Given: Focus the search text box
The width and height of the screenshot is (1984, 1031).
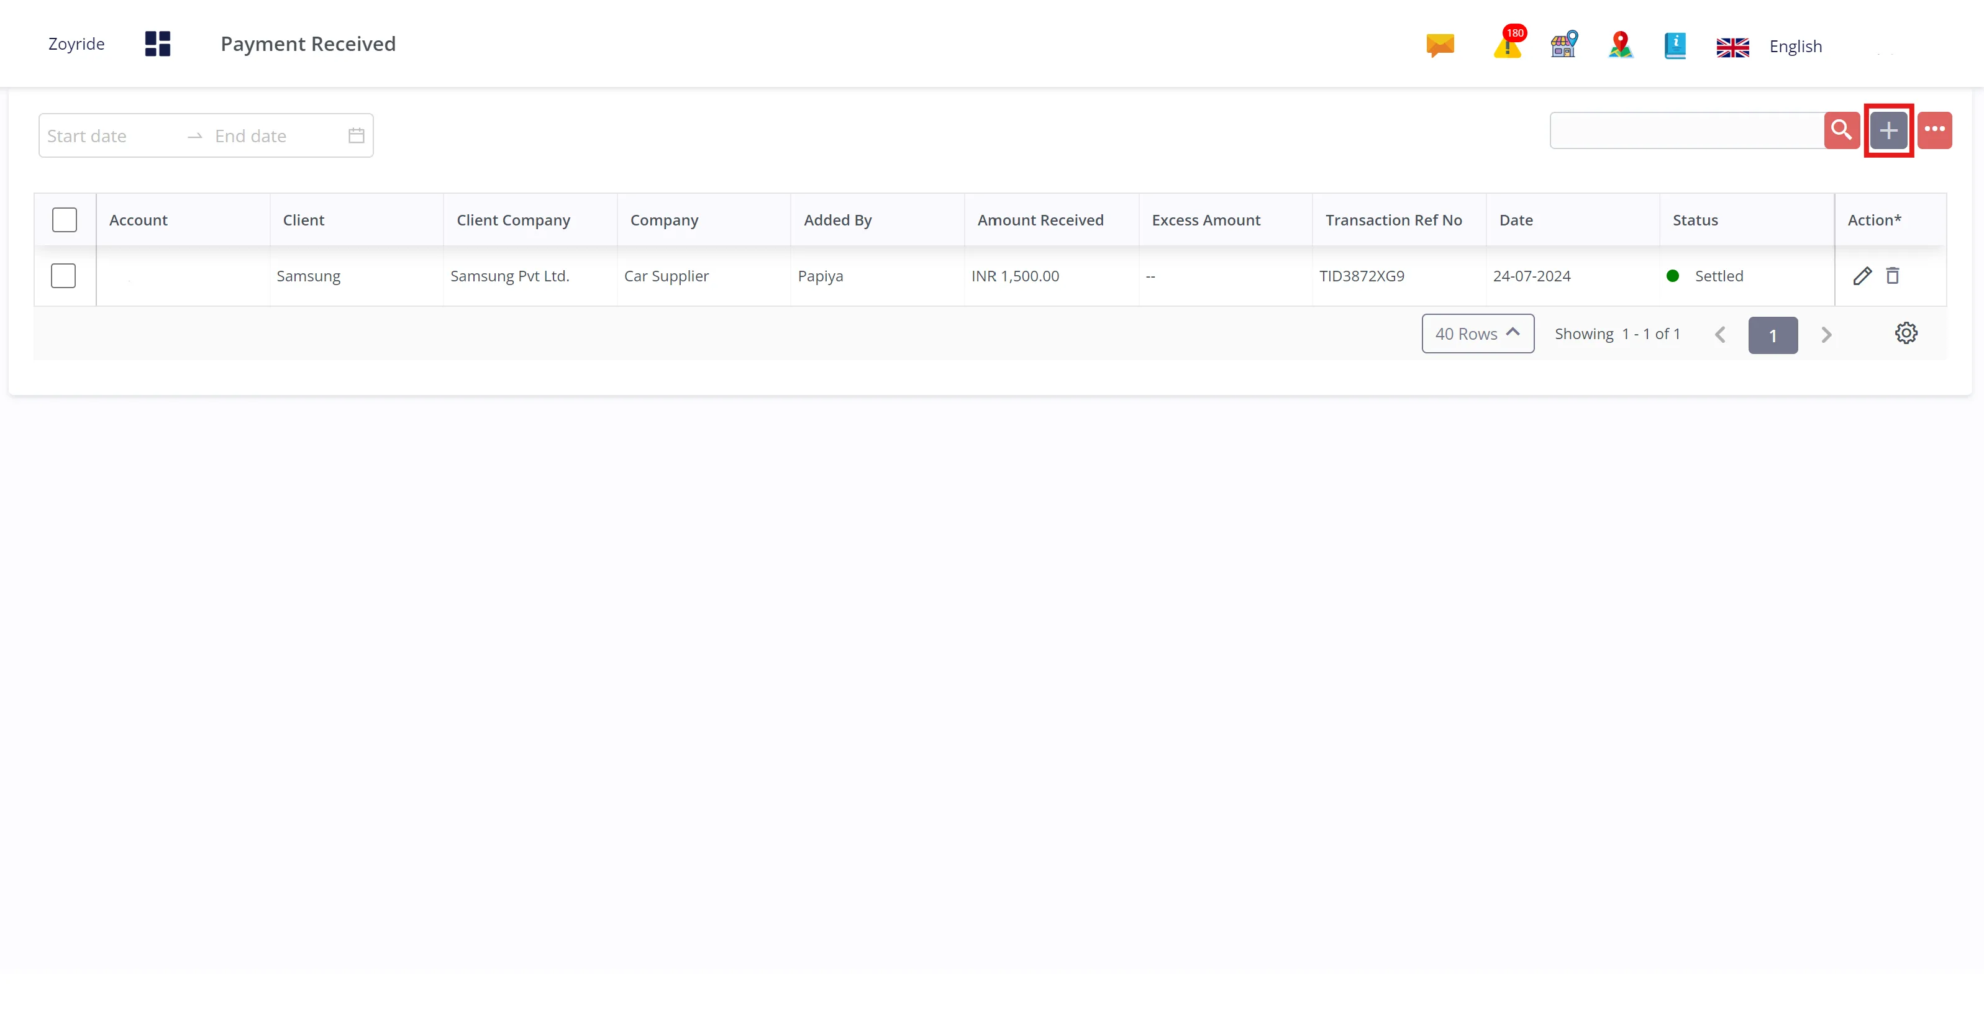Looking at the screenshot, I should [x=1686, y=130].
